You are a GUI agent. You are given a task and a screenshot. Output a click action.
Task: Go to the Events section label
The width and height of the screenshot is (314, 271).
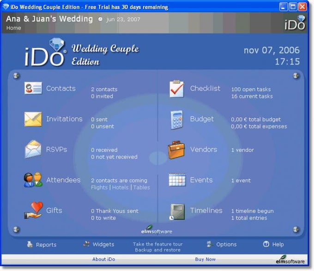pos(201,180)
